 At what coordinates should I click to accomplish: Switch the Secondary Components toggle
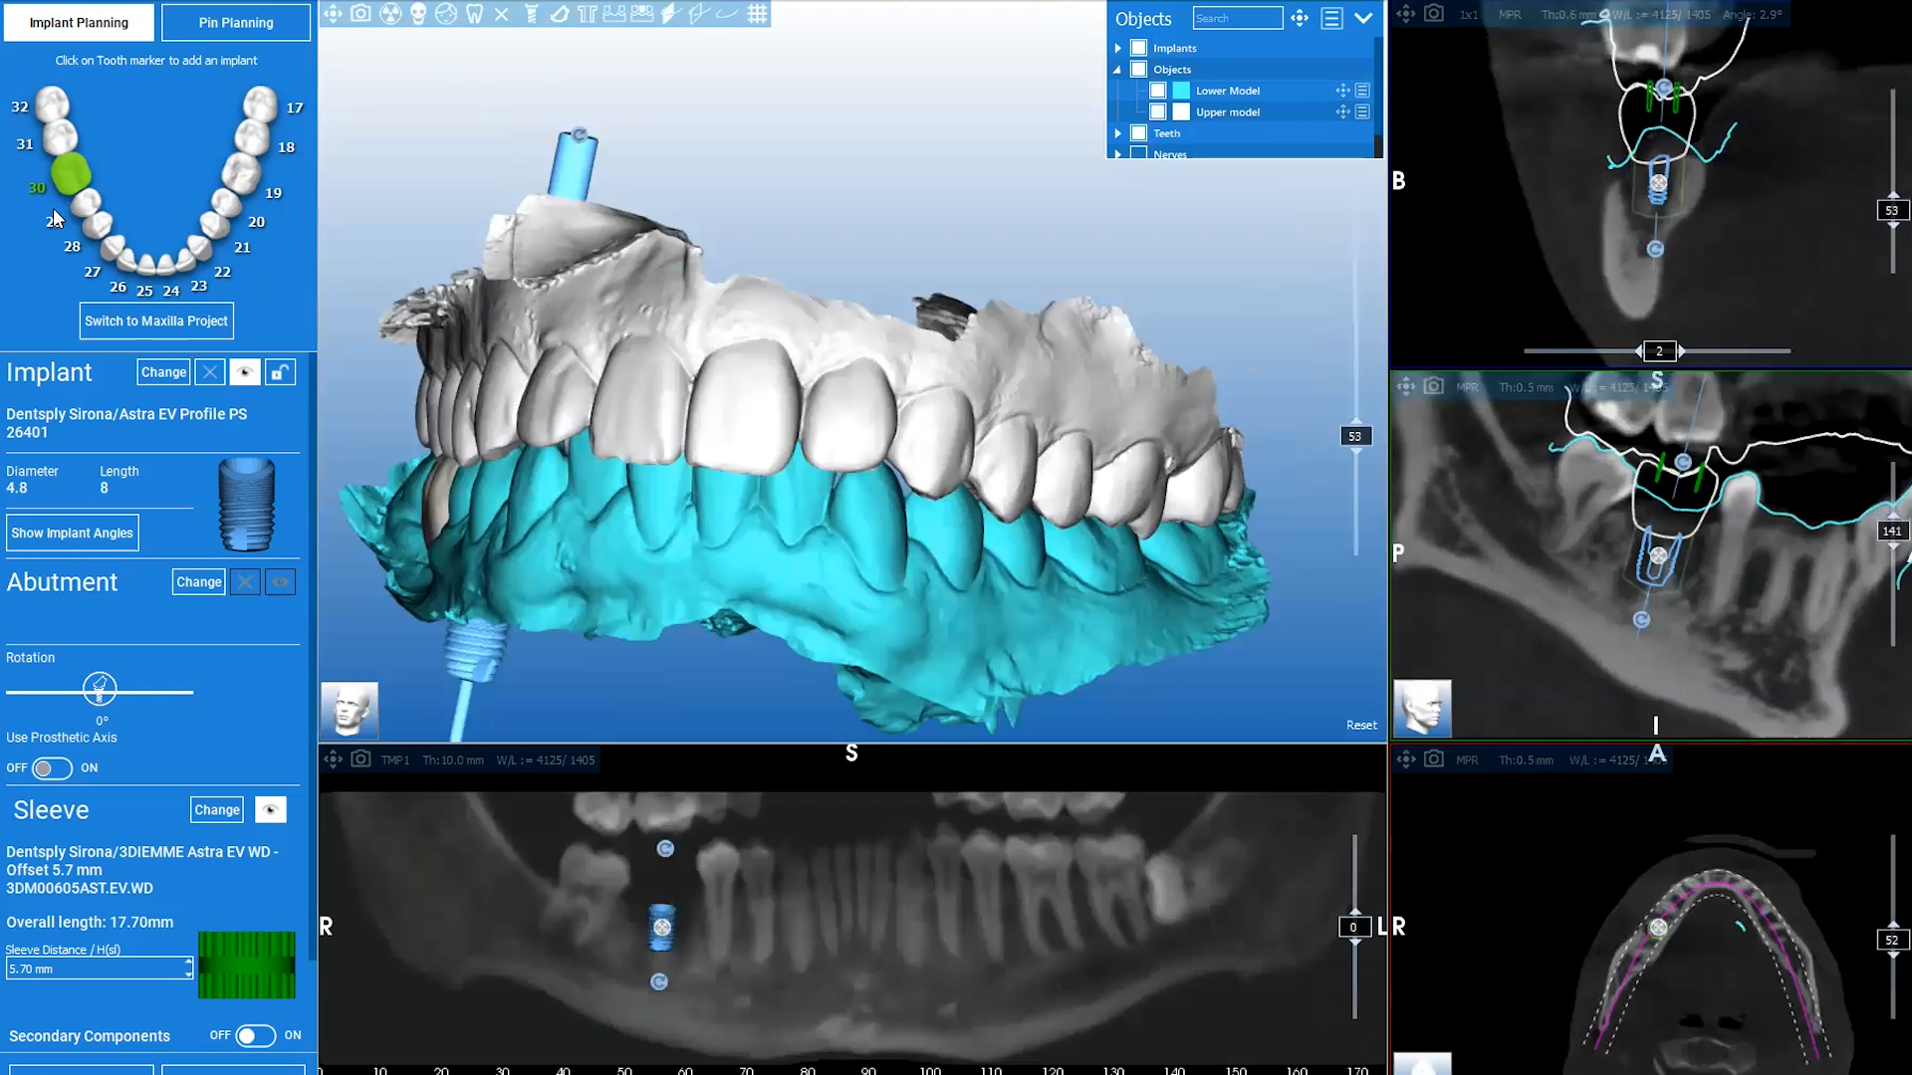pos(255,1036)
